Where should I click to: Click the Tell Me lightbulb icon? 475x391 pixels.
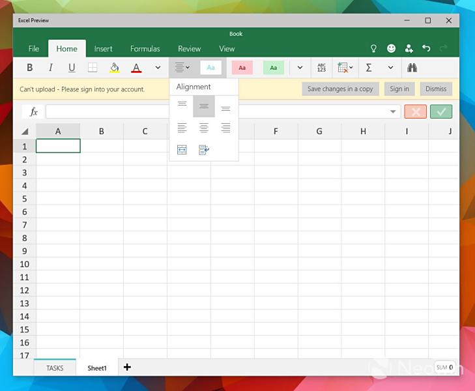pyautogui.click(x=373, y=48)
